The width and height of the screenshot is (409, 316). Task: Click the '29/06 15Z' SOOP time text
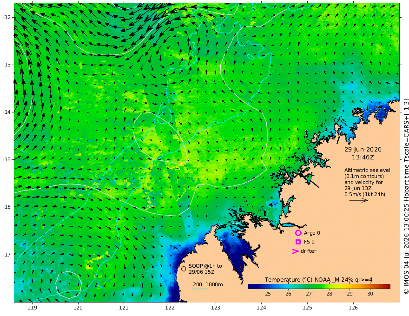point(202,272)
